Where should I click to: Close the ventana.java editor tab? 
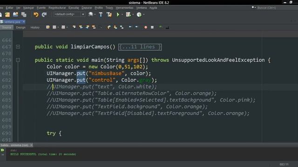click(24, 22)
